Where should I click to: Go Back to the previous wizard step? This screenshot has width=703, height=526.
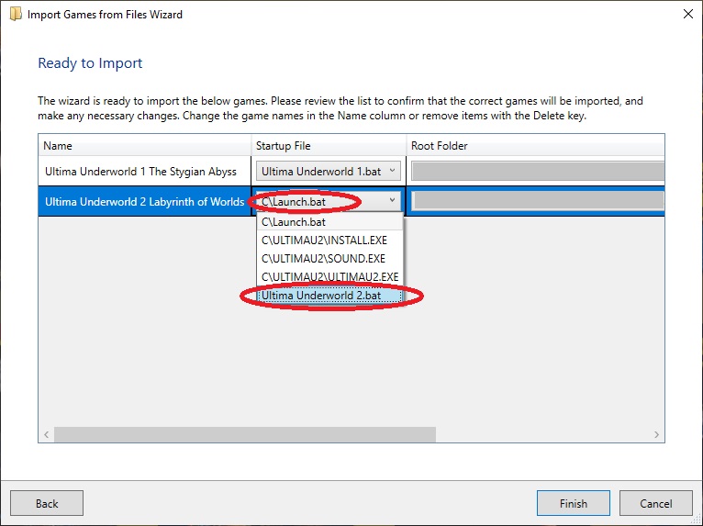pyautogui.click(x=47, y=503)
